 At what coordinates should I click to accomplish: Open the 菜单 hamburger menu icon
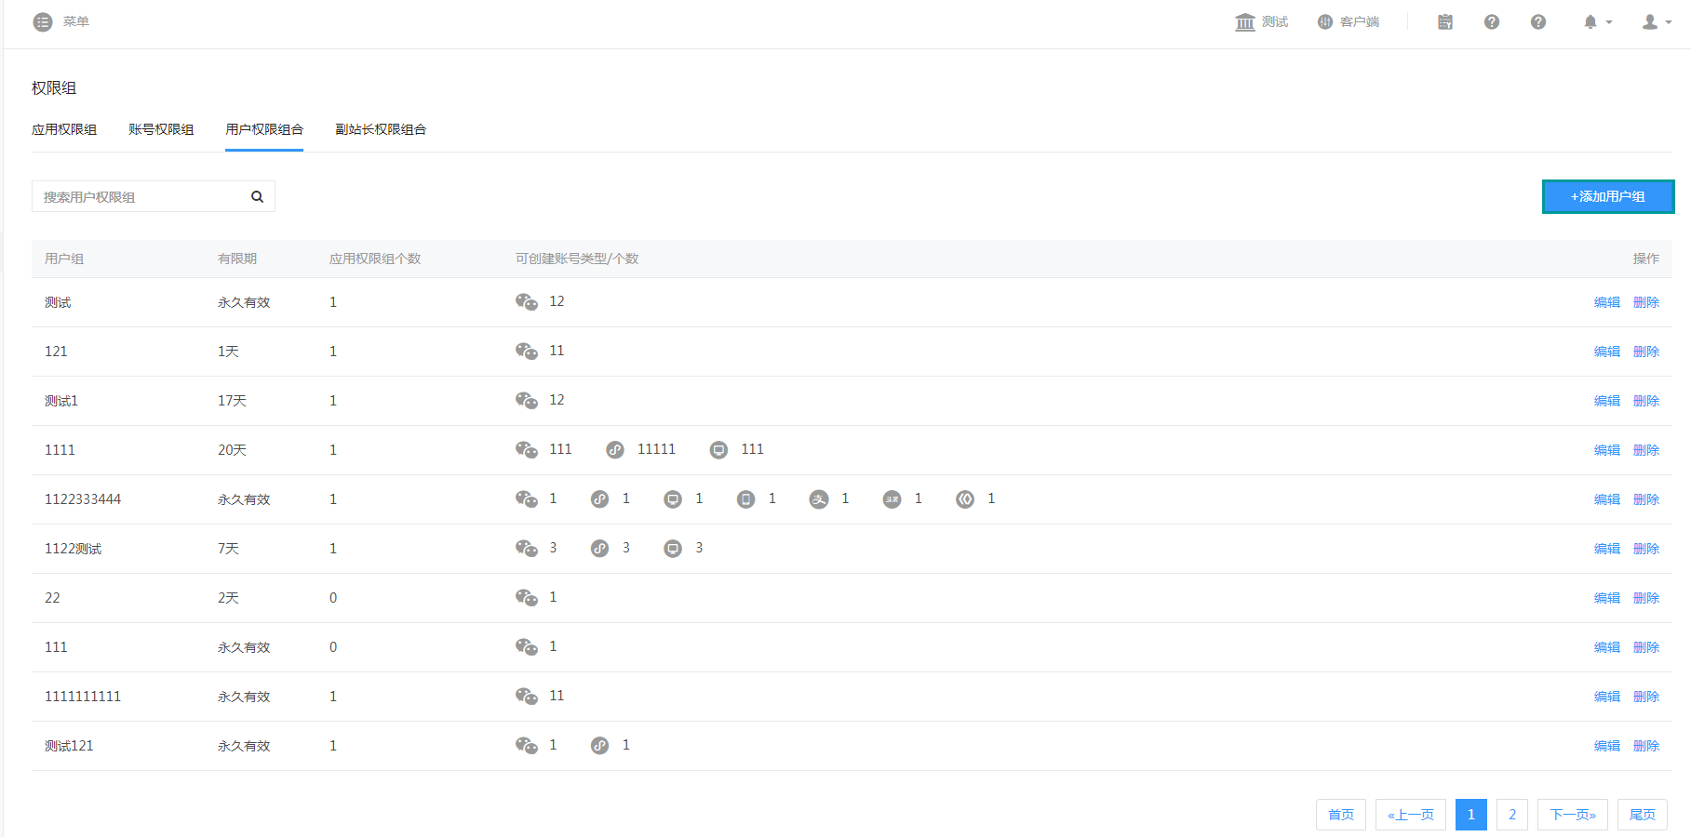click(43, 21)
